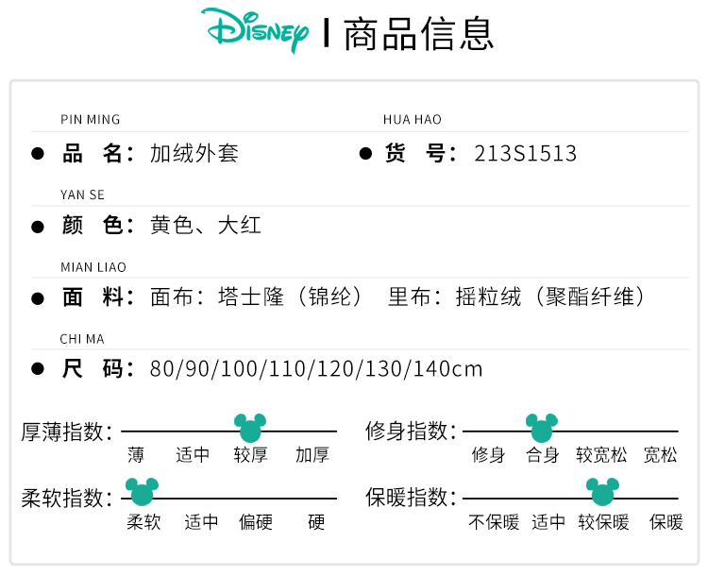Click the Mickey head on 修身指数 slider
Viewport: 708px width, 576px height.
(x=542, y=428)
